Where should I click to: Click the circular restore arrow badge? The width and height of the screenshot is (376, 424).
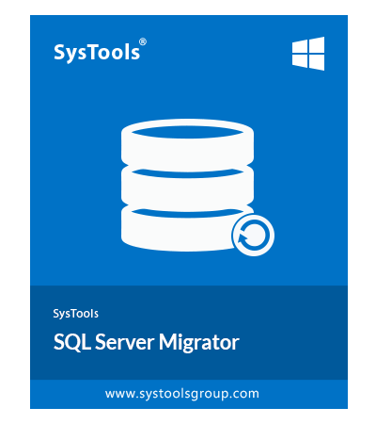coord(253,236)
